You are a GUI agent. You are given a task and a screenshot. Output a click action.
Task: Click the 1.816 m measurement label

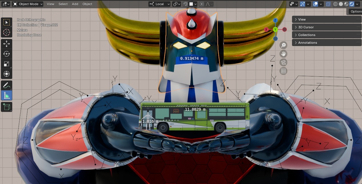(150, 121)
